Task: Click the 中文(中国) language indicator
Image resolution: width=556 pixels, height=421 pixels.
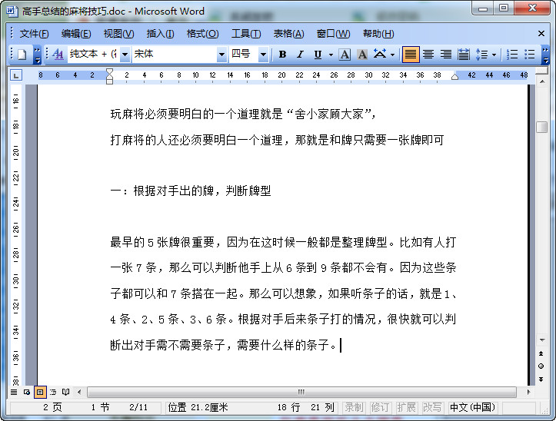Action: pyautogui.click(x=472, y=407)
